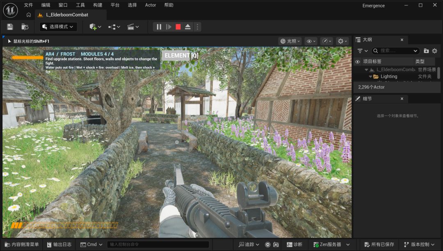
Task: Click the Unreal Engine logo icon
Action: [x=10, y=10]
